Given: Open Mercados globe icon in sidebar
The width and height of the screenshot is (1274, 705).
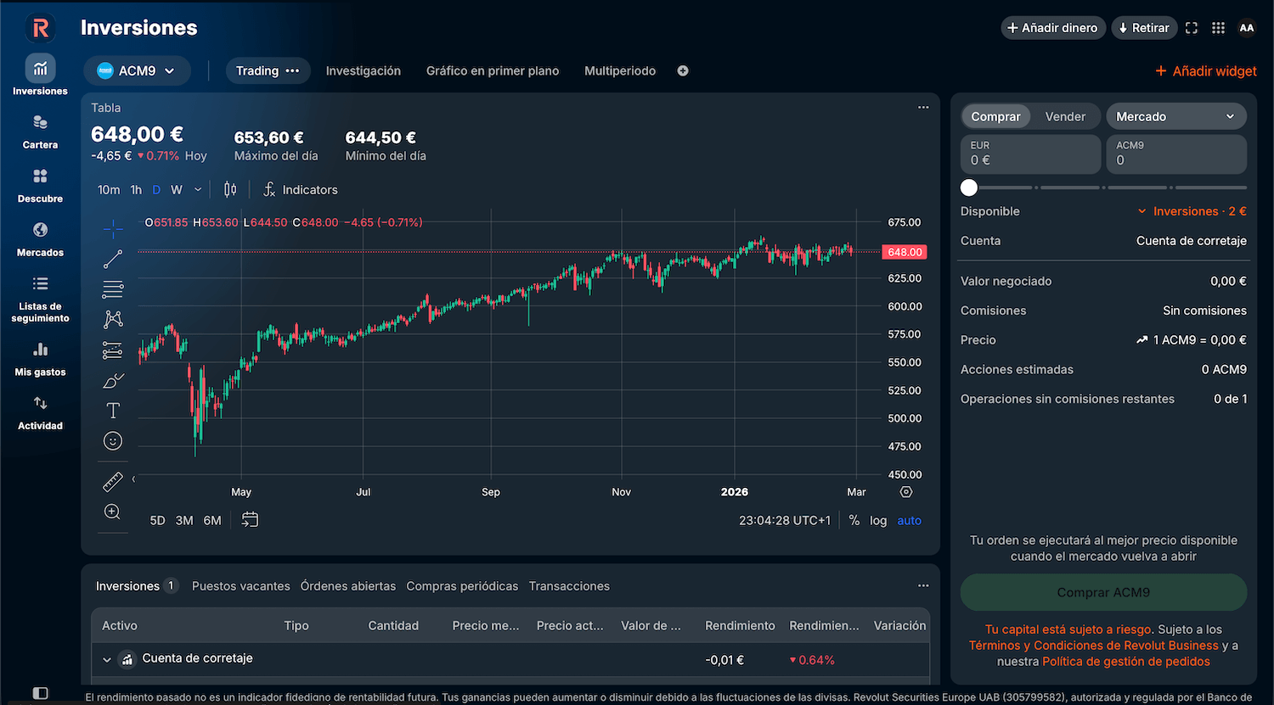Looking at the screenshot, I should tap(40, 230).
